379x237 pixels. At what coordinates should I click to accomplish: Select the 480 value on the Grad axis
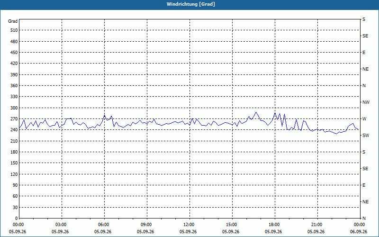coord(14,42)
